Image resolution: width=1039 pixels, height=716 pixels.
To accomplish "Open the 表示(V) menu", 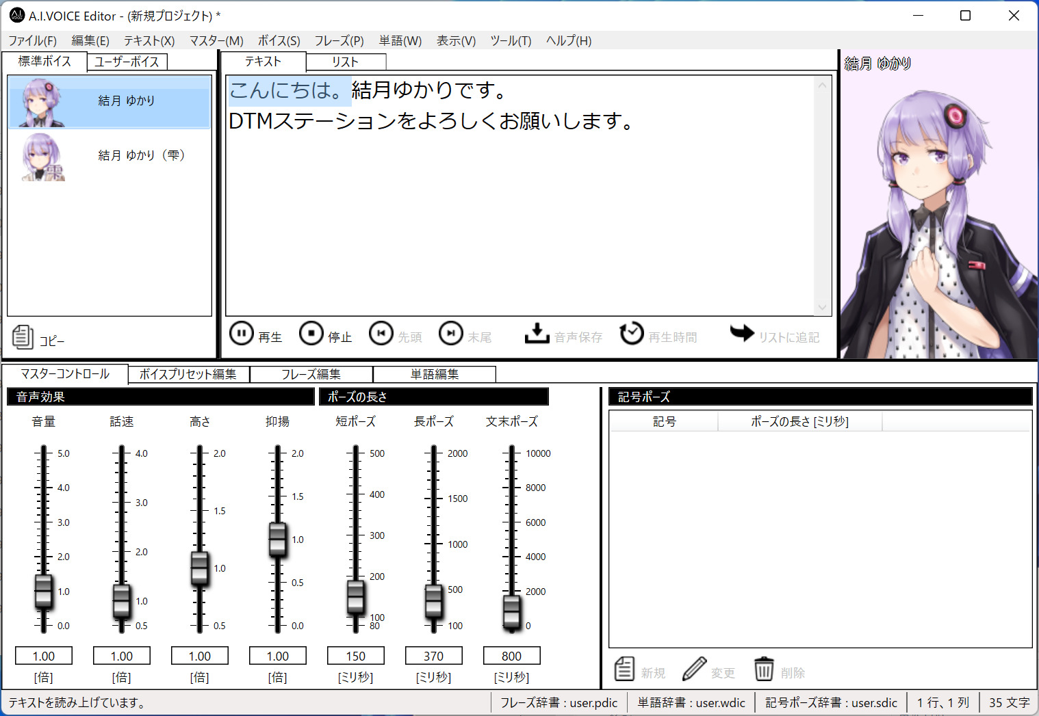I will click(x=457, y=41).
